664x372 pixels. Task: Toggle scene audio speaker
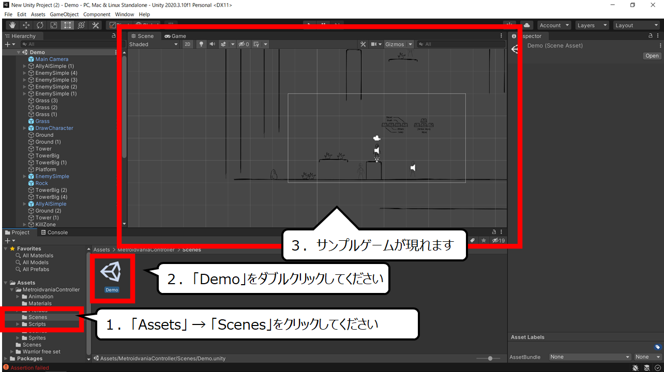click(x=213, y=44)
